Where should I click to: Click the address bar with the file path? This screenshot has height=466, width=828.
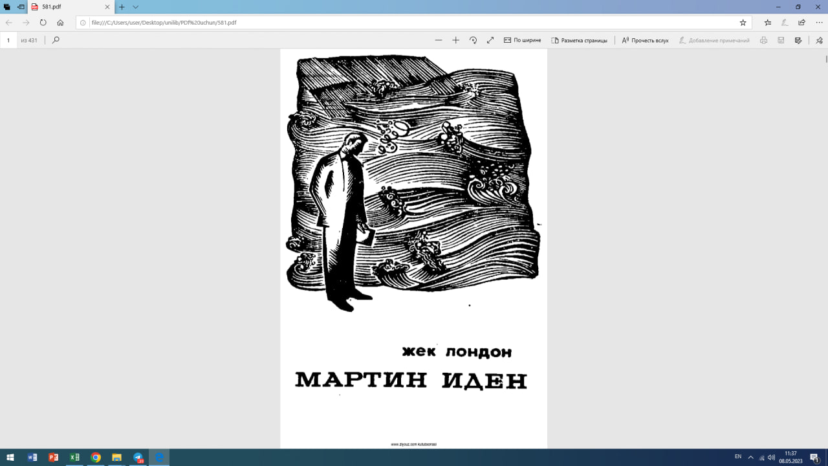(414, 22)
